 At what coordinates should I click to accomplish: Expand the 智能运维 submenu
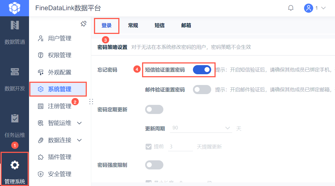click(79, 123)
